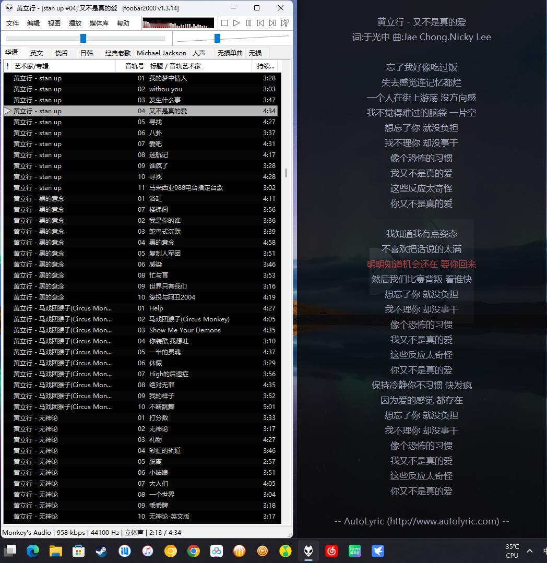
Task: Select track 我的梦中情人
Action: coord(140,78)
